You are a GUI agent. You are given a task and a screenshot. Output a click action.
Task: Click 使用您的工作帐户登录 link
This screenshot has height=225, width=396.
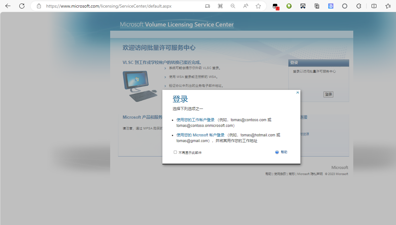pyautogui.click(x=195, y=120)
